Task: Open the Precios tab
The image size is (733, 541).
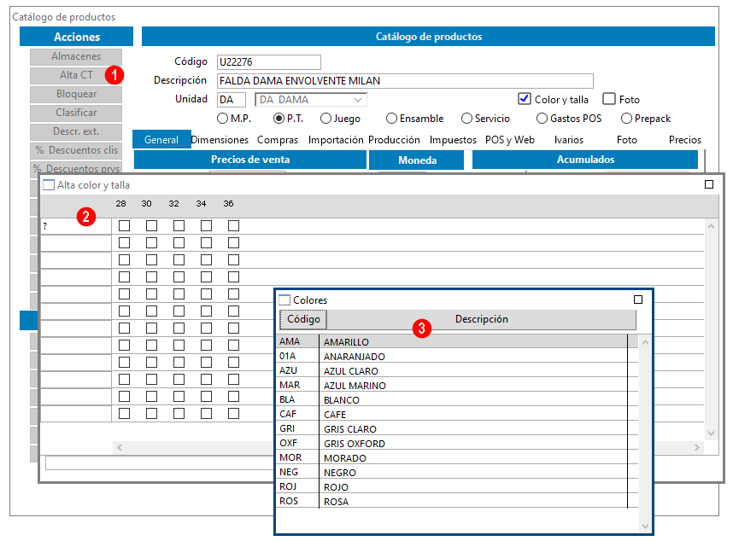Action: tap(685, 140)
